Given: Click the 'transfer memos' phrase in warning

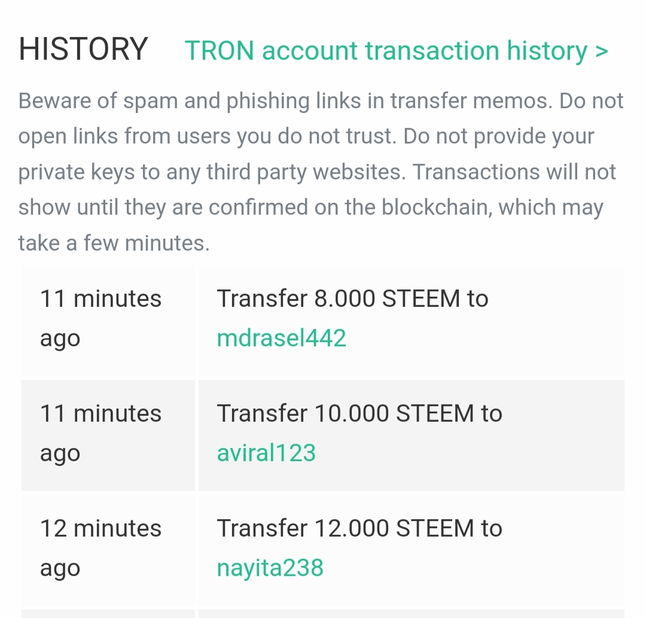Looking at the screenshot, I should click(470, 101).
